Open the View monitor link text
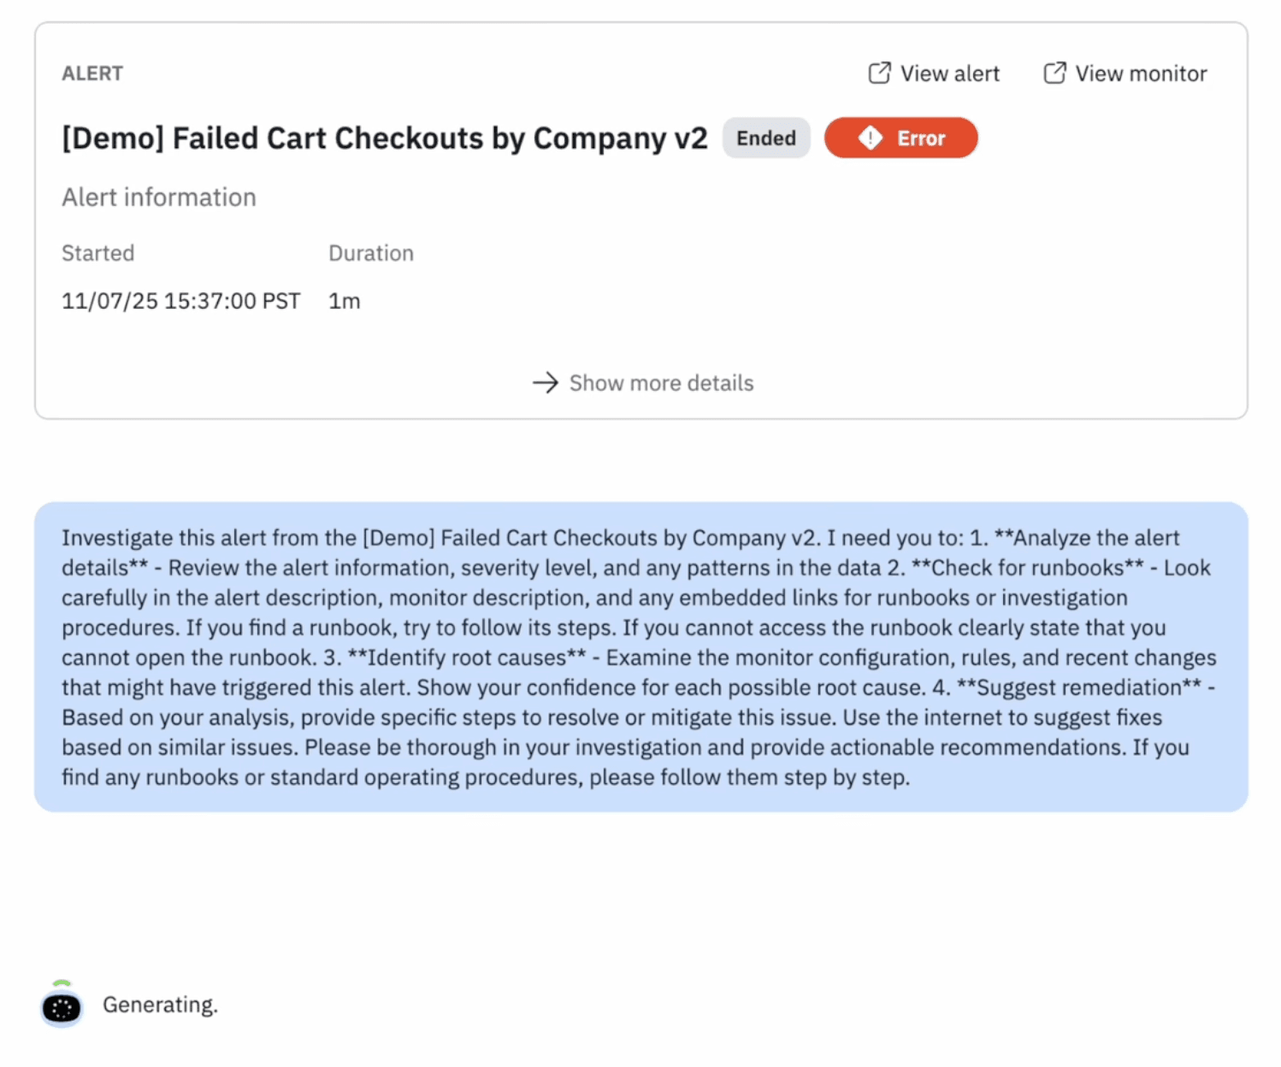This screenshot has width=1281, height=1067. click(x=1141, y=74)
